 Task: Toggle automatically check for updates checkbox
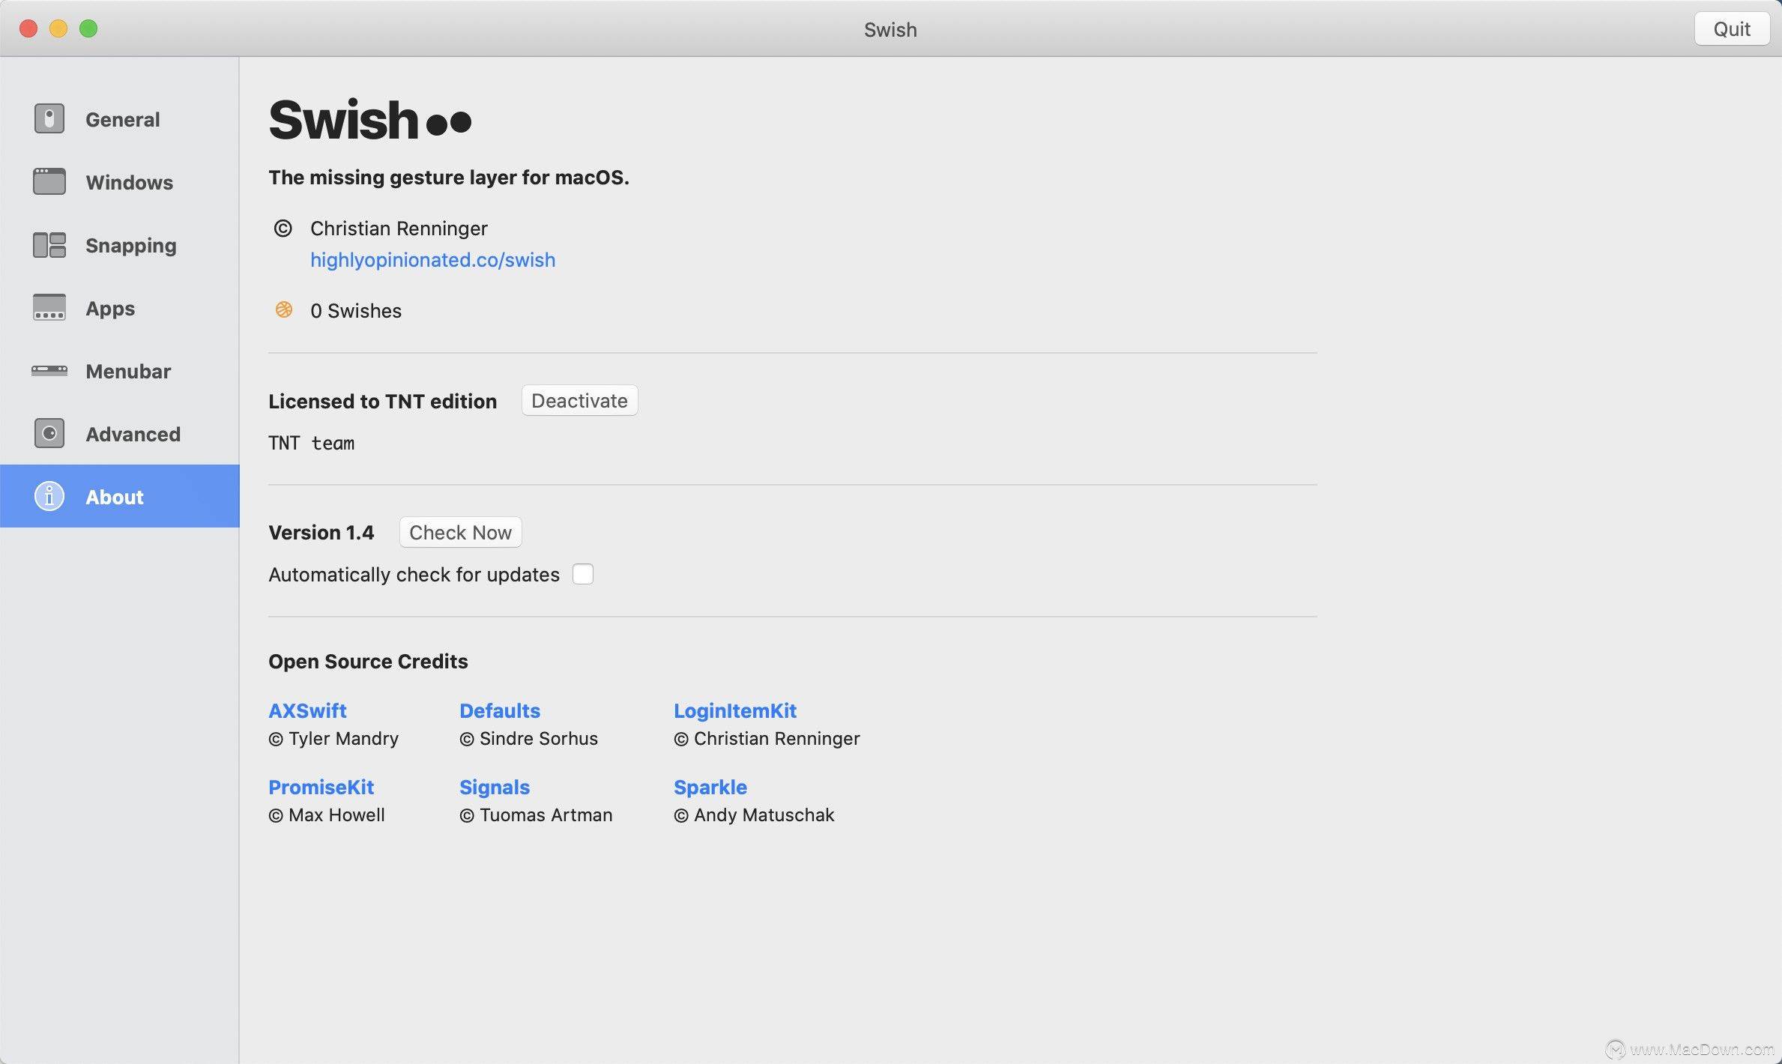pyautogui.click(x=582, y=574)
